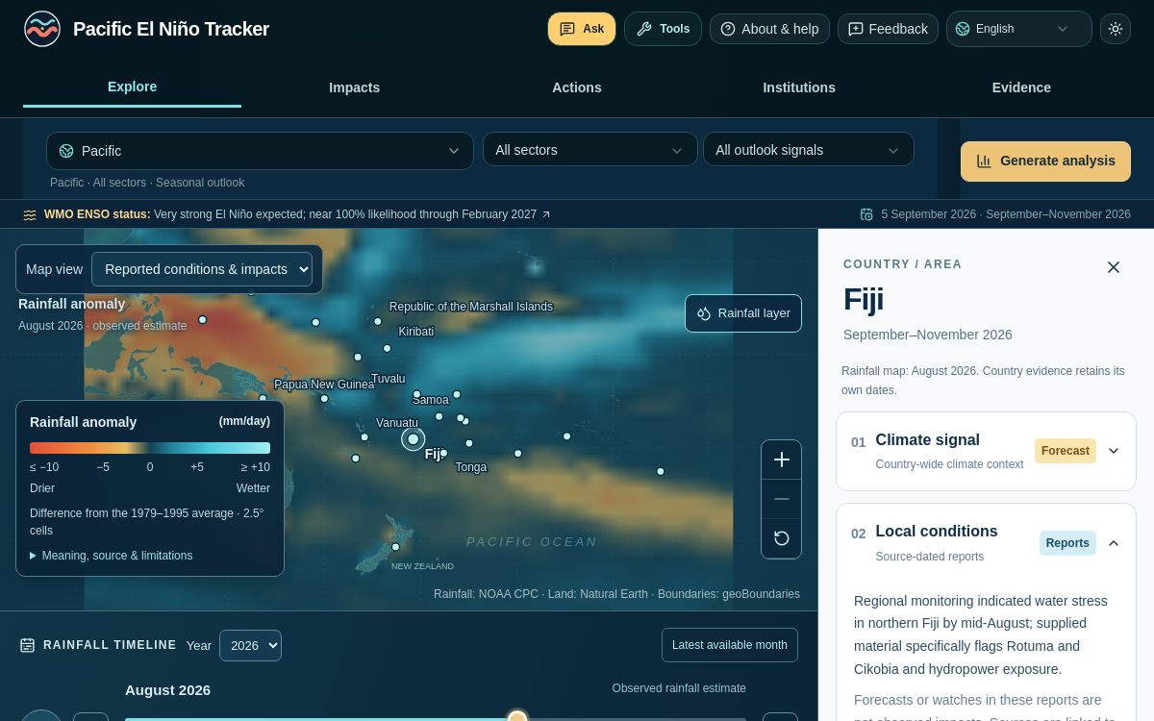The width and height of the screenshot is (1154, 721).
Task: Expand the Climate signal section chevron
Action: (1114, 451)
